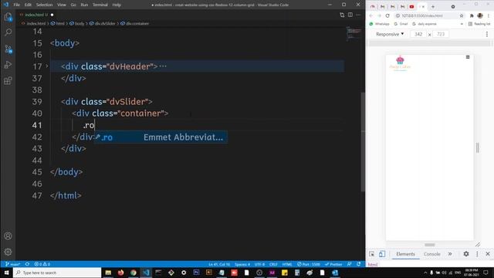494x278 pixels.
Task: Switch to the YouTube tab in Chrome
Action: point(411,7)
